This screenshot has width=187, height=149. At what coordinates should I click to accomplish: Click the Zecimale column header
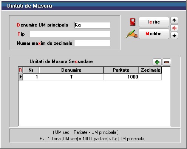pyautogui.click(x=150, y=70)
